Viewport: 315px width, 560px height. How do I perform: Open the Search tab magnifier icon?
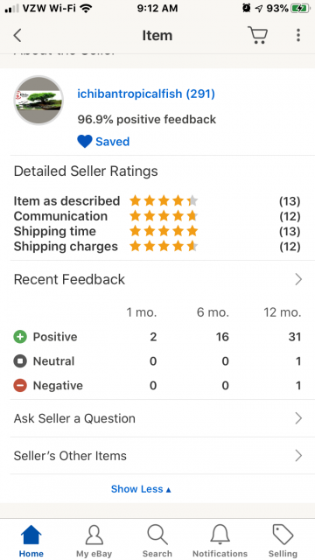(157, 535)
